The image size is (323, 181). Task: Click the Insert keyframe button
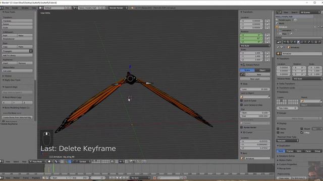click(x=10, y=63)
